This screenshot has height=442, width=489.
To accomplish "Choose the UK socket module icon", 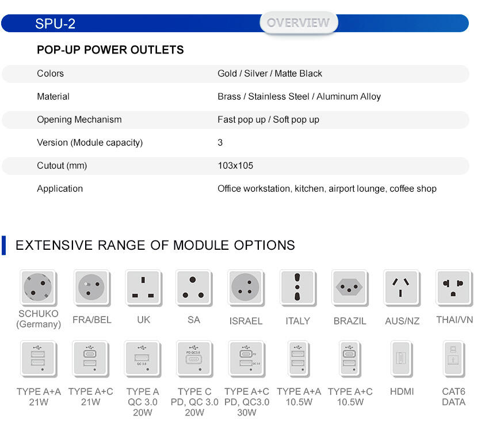I will click(143, 287).
